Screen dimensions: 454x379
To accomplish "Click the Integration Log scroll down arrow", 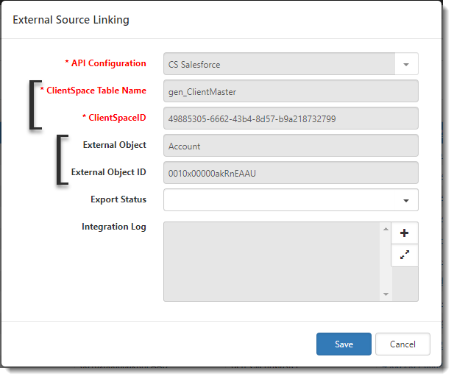I will coord(386,294).
